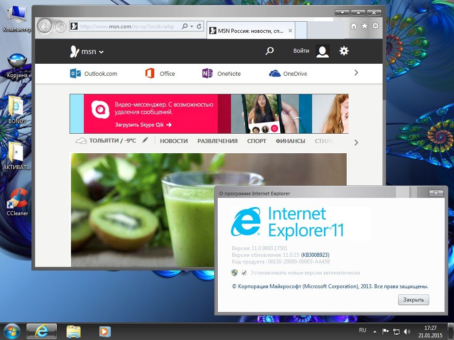
Task: Open Action Center flag icon
Action: [x=385, y=331]
